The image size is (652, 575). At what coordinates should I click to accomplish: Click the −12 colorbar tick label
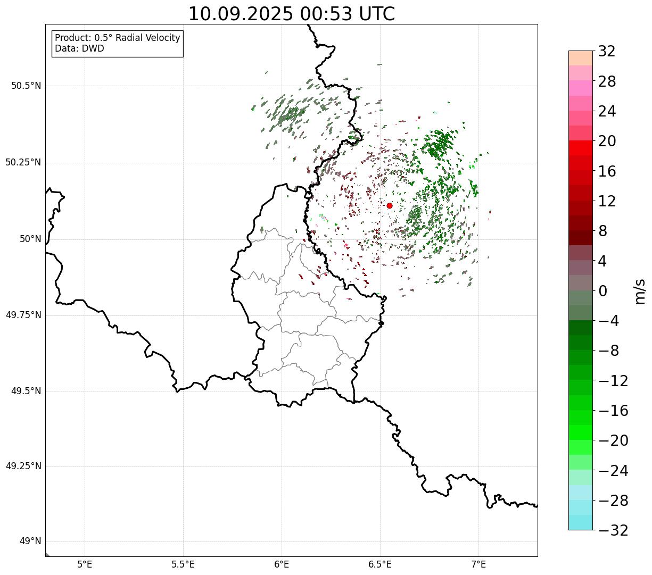coord(613,381)
